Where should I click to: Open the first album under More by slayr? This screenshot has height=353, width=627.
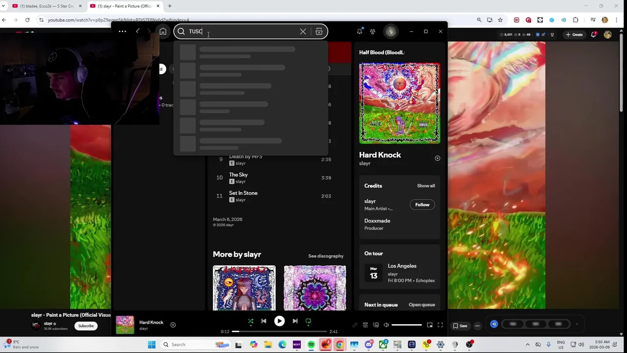click(244, 288)
